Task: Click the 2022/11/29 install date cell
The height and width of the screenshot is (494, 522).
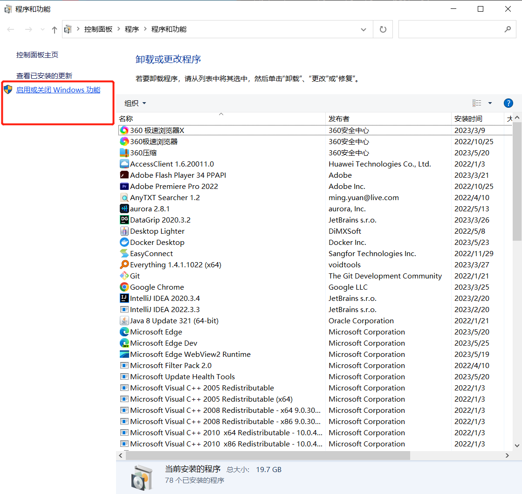Action: 474,253
